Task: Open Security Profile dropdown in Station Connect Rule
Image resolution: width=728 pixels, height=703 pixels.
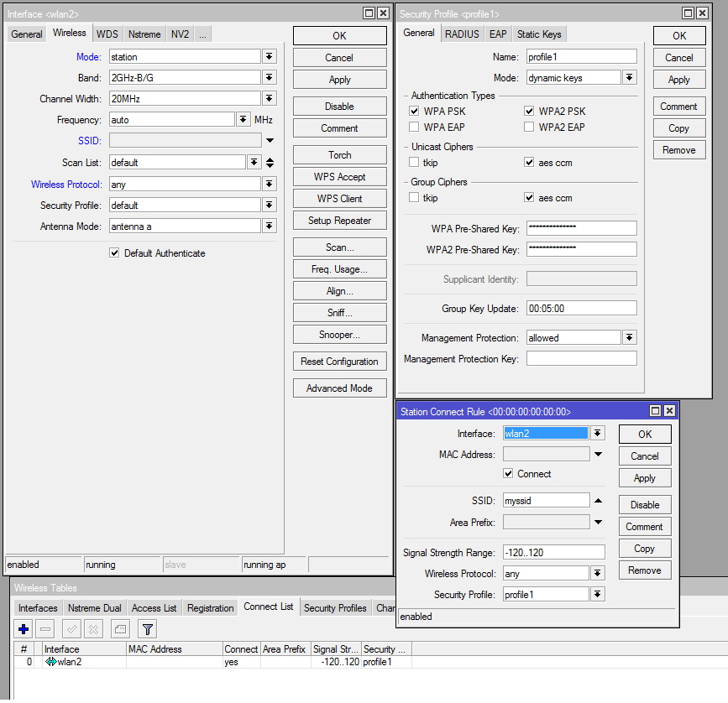Action: point(597,595)
